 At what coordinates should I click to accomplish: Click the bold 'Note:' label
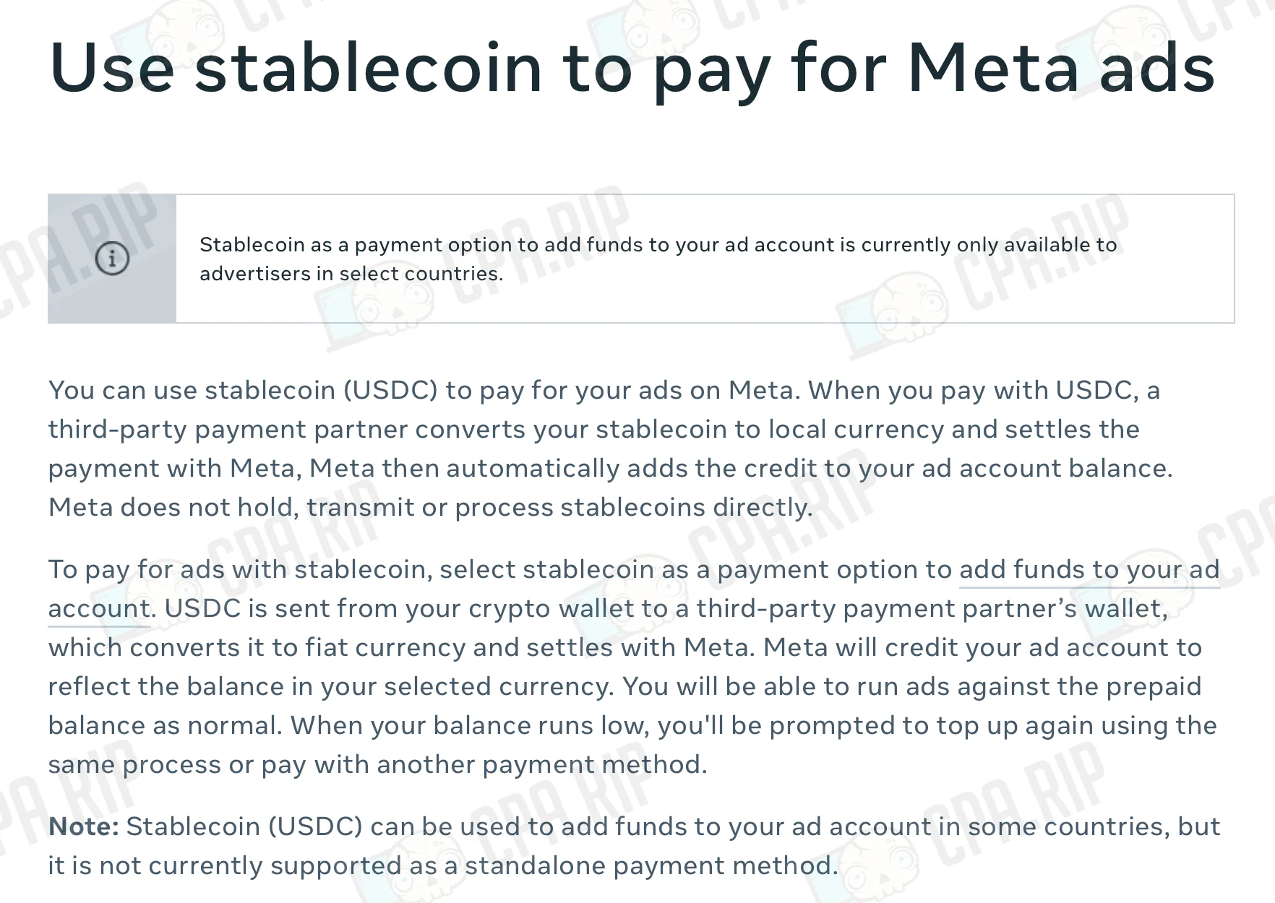84,826
